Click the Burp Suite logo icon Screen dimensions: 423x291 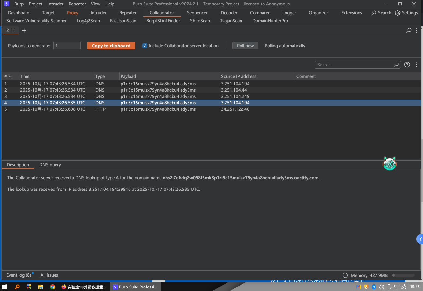point(7,4)
